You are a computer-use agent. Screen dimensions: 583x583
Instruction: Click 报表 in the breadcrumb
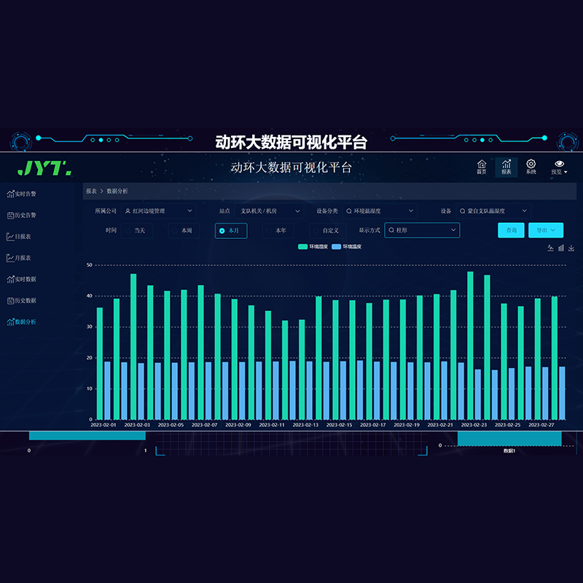pyautogui.click(x=91, y=191)
